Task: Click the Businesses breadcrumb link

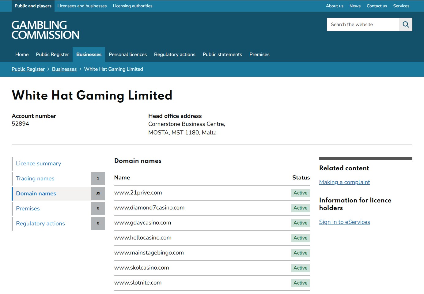Action: (64, 69)
